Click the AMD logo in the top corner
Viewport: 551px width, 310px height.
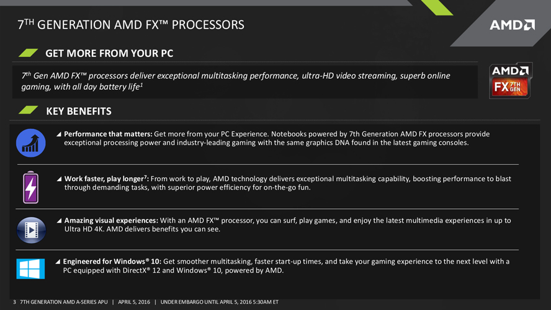tap(513, 25)
